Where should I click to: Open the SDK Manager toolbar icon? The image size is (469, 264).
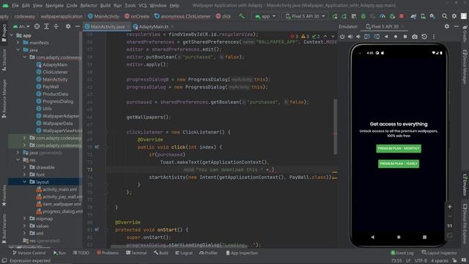[x=432, y=16]
